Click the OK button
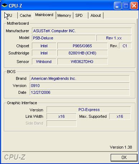This screenshot has height=164, width=139. [124, 158]
